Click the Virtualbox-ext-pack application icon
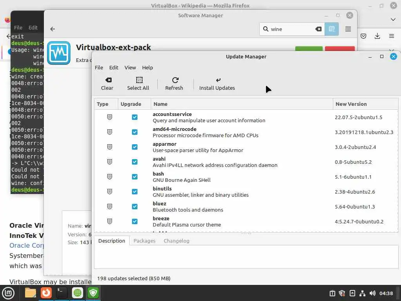Image resolution: width=401 pixels, height=301 pixels. point(59,53)
